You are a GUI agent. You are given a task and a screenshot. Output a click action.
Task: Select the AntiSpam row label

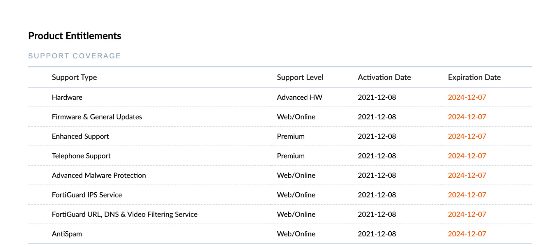point(67,234)
